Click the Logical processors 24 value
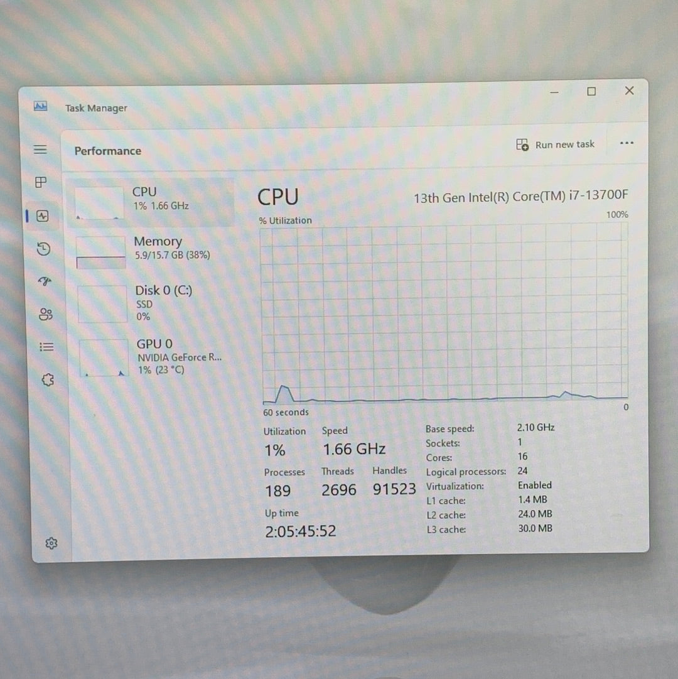Image resolution: width=678 pixels, height=679 pixels. tap(522, 470)
